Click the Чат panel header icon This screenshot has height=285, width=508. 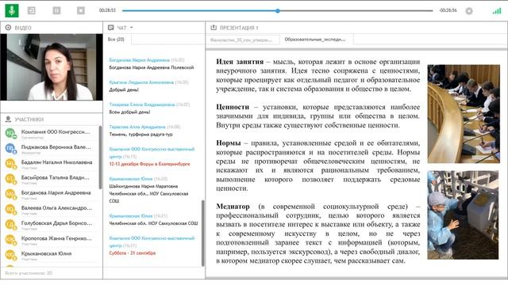tap(111, 28)
